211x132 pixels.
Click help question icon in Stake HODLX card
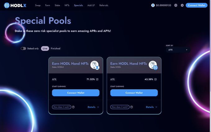point(73,107)
